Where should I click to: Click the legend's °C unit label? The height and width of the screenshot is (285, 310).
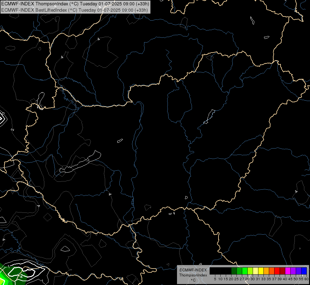193,280
